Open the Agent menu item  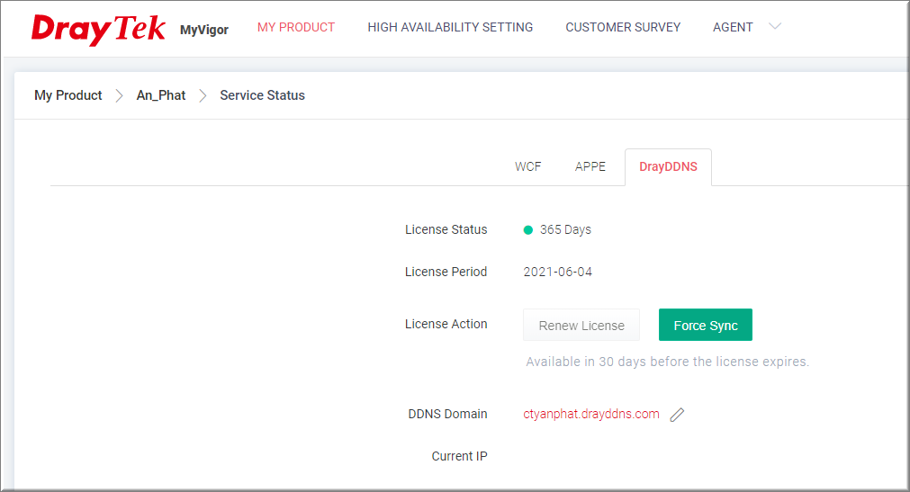coord(733,28)
